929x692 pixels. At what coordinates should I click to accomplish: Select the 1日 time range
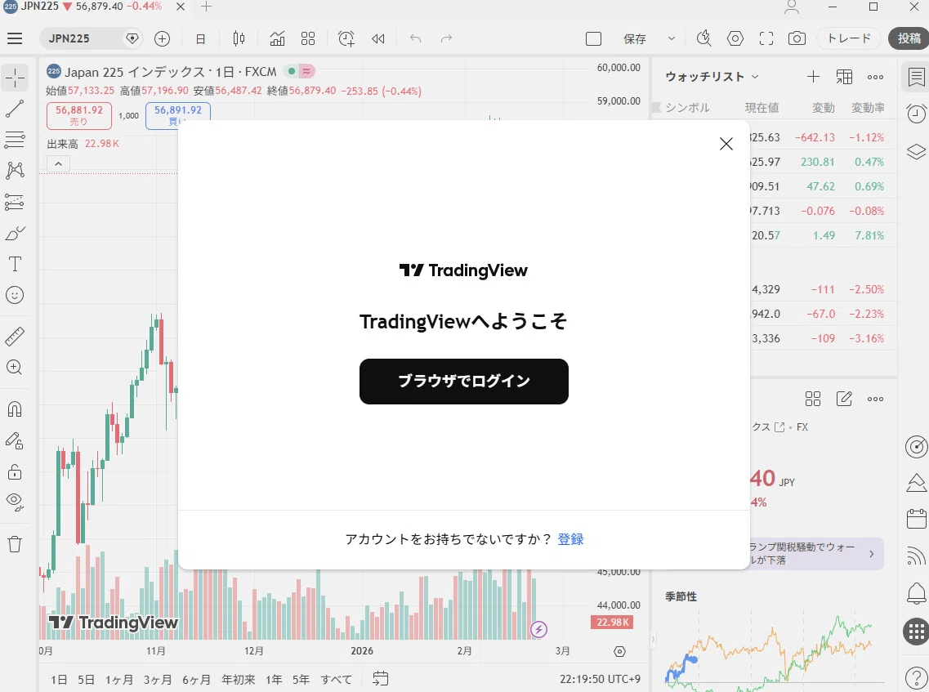pyautogui.click(x=59, y=680)
